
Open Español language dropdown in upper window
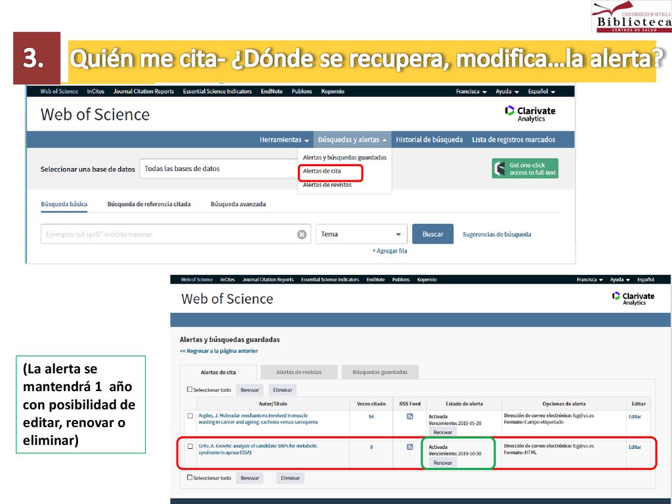[x=541, y=91]
